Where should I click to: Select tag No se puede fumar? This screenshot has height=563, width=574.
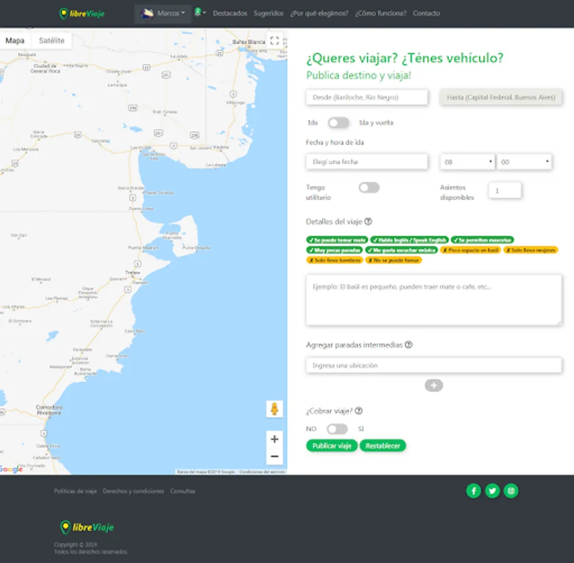tap(393, 260)
